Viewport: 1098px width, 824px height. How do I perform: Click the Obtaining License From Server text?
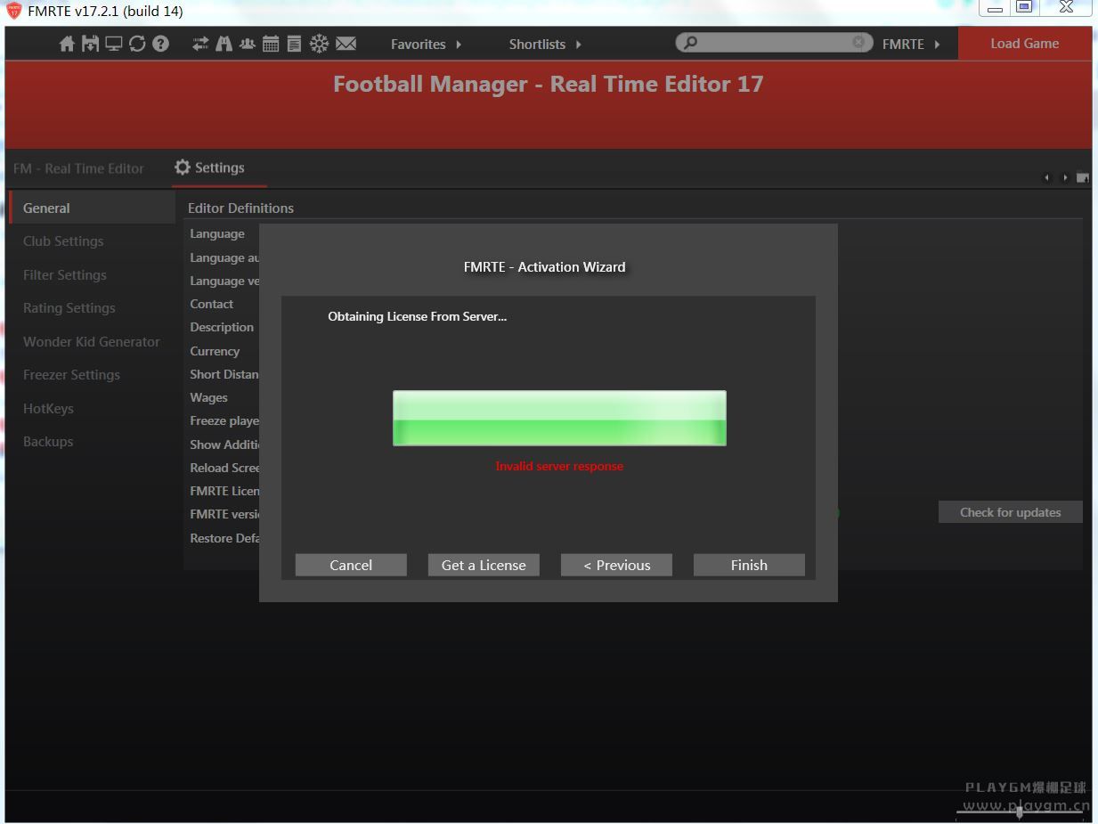pyautogui.click(x=417, y=316)
